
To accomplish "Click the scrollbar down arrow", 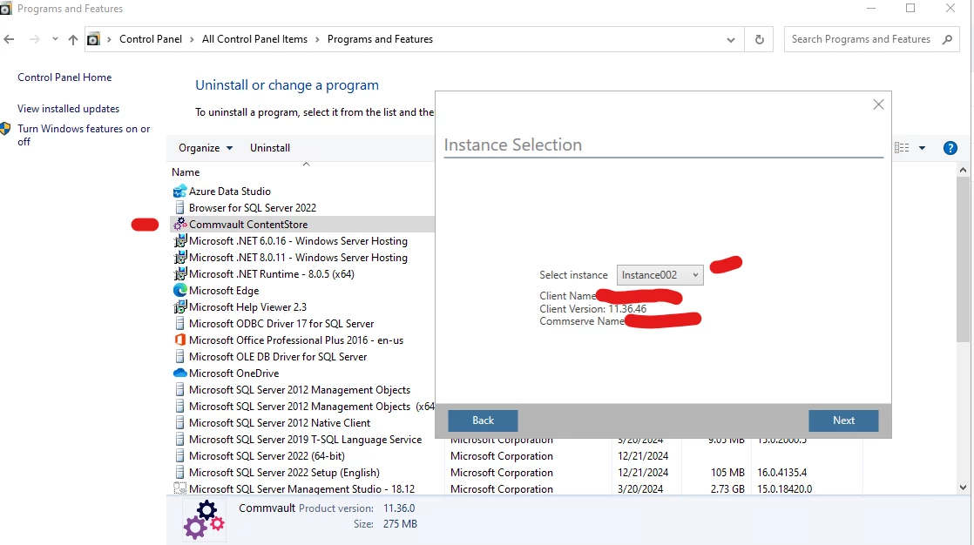I will coord(963,488).
